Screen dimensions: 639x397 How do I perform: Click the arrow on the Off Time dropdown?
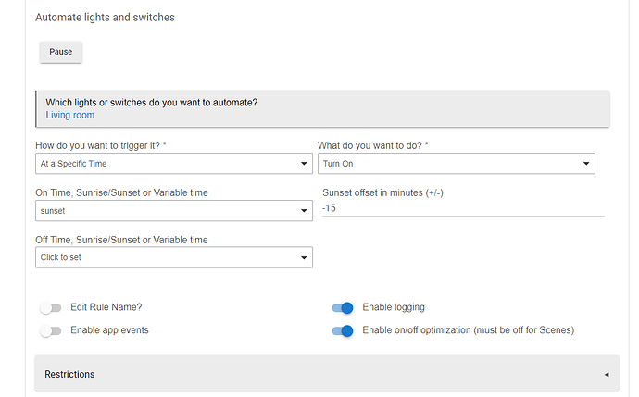click(305, 258)
